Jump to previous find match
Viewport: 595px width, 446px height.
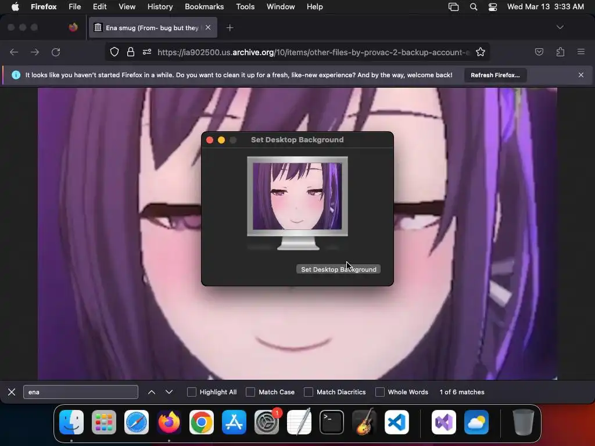tap(152, 392)
